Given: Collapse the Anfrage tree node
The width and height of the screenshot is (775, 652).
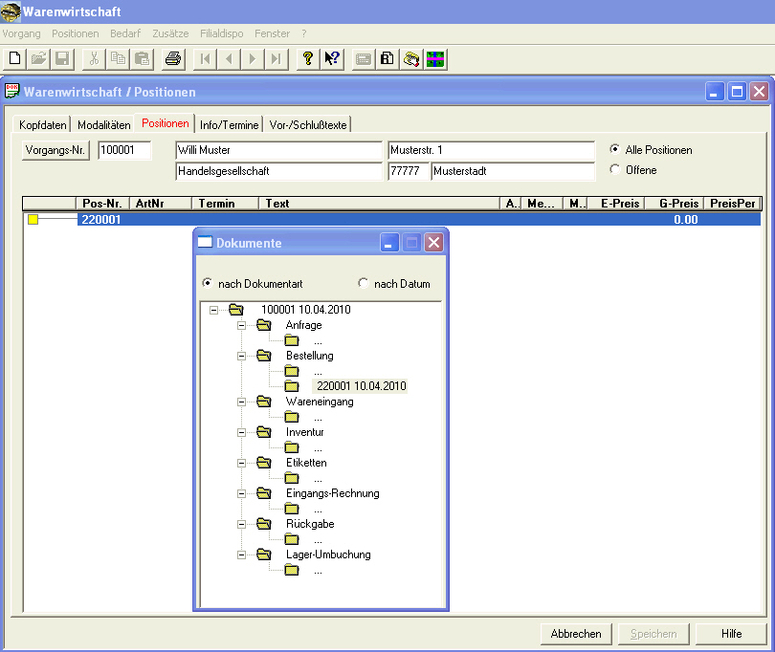Looking at the screenshot, I should click(x=241, y=325).
